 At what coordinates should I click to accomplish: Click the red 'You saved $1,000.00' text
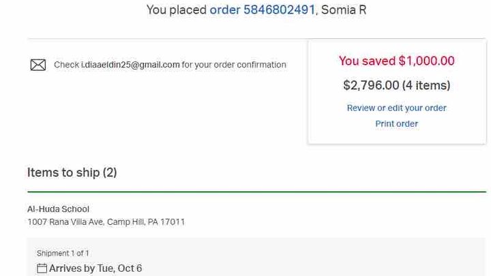pos(396,61)
